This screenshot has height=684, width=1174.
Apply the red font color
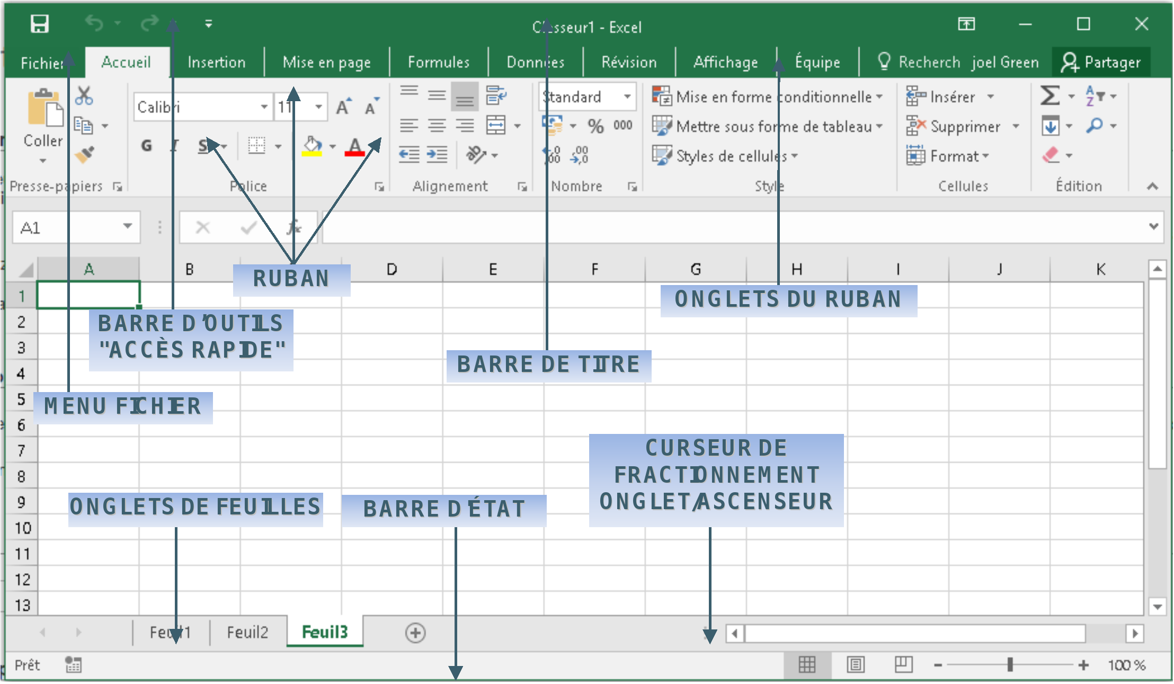(354, 146)
